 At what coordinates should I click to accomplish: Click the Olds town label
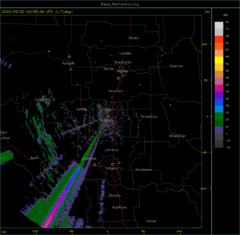tap(108, 110)
